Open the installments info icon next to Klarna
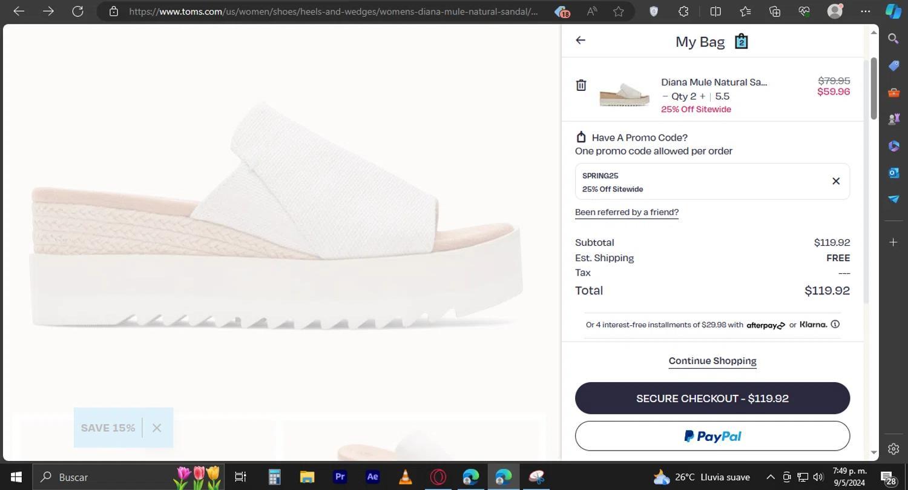 coord(835,324)
